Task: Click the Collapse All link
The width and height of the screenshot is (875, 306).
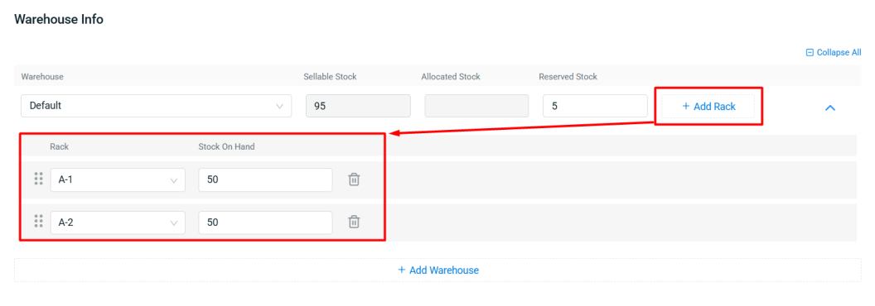Action: 834,52
